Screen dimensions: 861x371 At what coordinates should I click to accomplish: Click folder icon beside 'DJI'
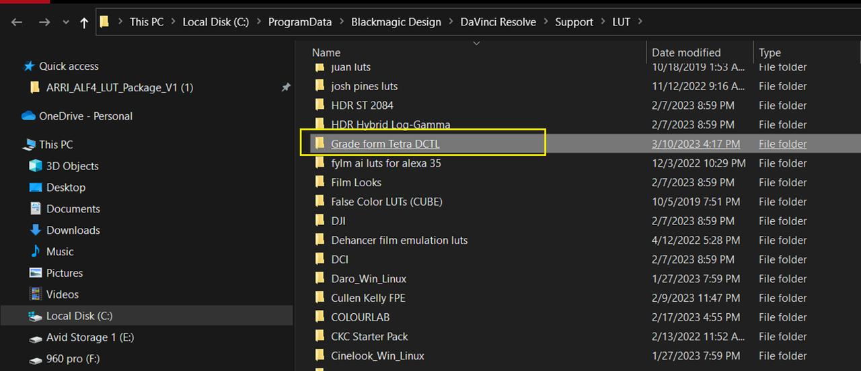tap(320, 221)
